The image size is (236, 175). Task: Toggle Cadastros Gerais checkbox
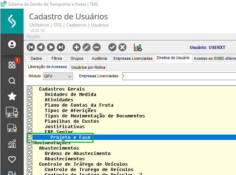(30, 89)
